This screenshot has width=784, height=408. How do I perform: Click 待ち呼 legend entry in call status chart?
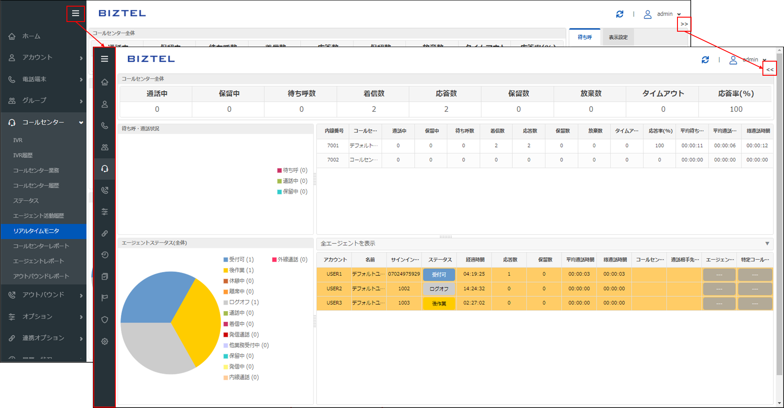coord(292,170)
